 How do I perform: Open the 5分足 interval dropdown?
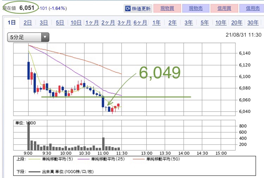28,37
